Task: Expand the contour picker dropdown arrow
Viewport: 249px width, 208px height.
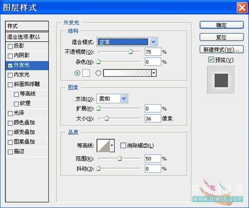Action: (x=112, y=145)
